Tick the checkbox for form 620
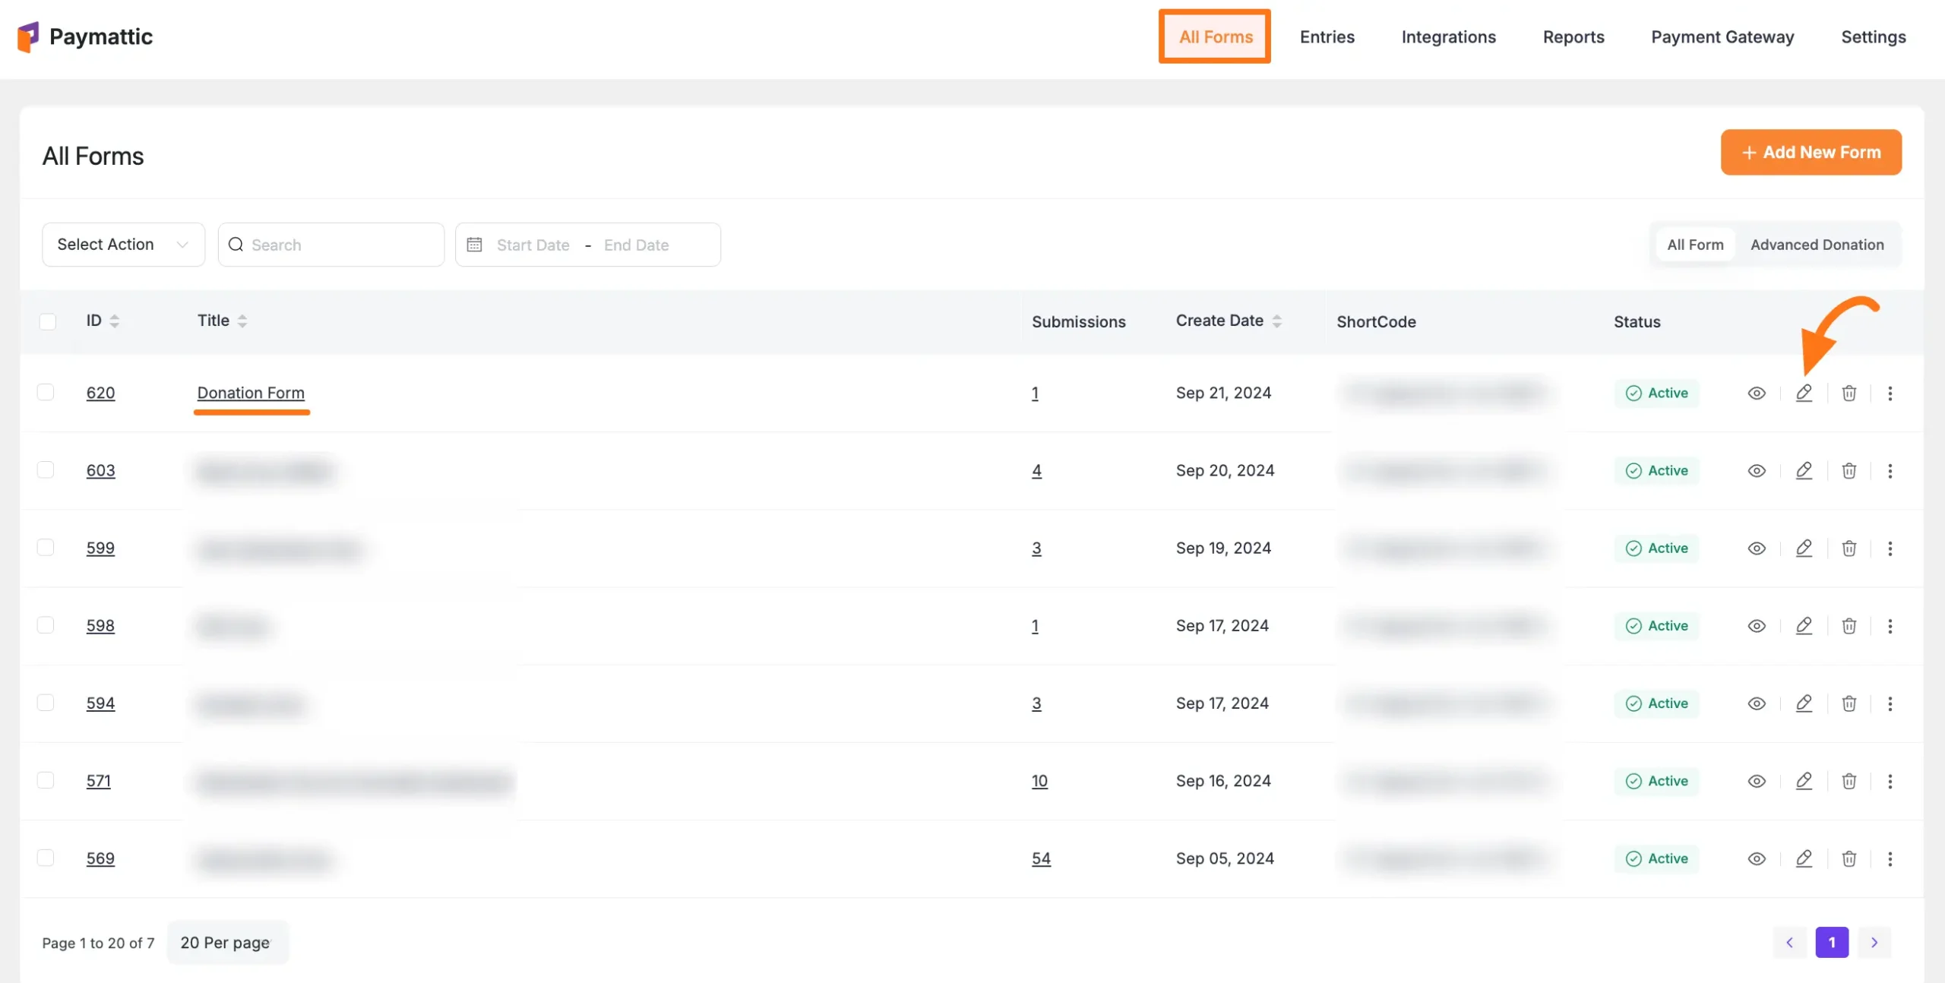The height and width of the screenshot is (983, 1945). (x=46, y=392)
